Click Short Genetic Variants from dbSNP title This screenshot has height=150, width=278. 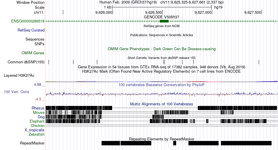162,58
